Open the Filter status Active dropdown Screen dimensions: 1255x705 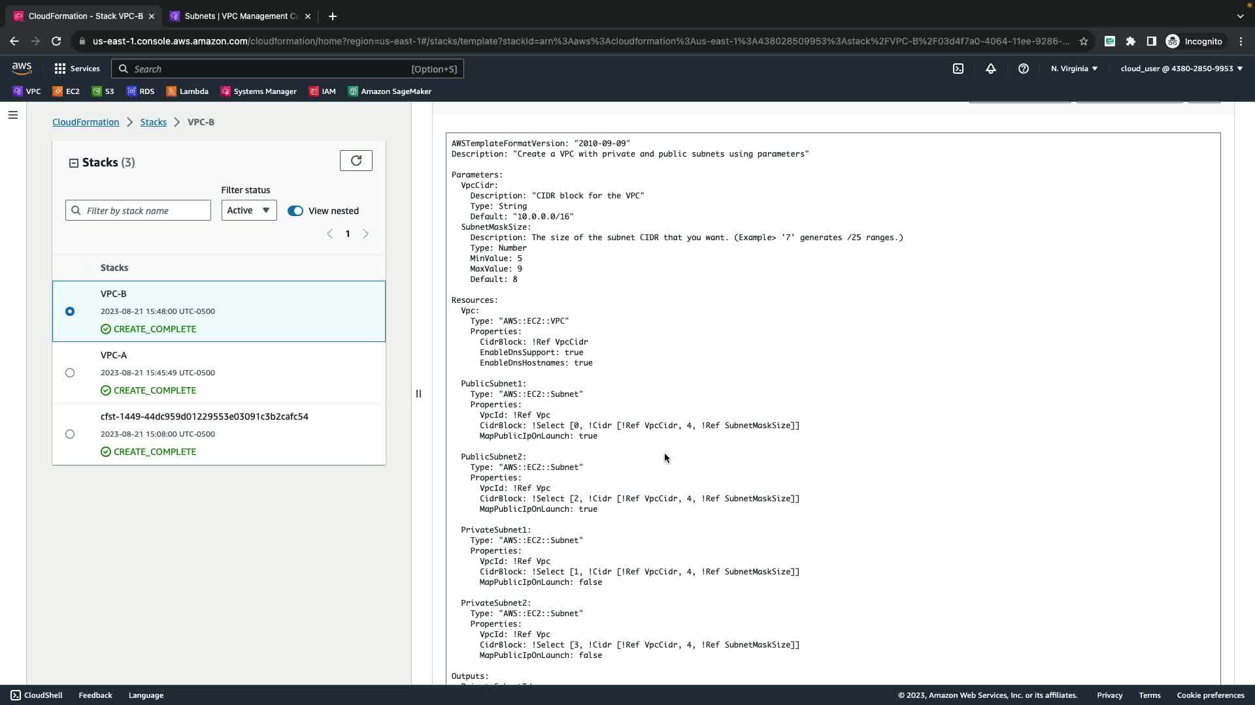point(248,210)
